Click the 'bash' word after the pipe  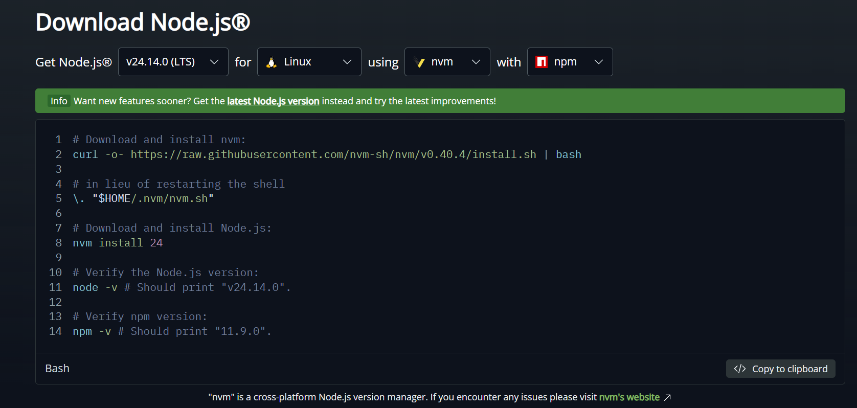(x=569, y=154)
